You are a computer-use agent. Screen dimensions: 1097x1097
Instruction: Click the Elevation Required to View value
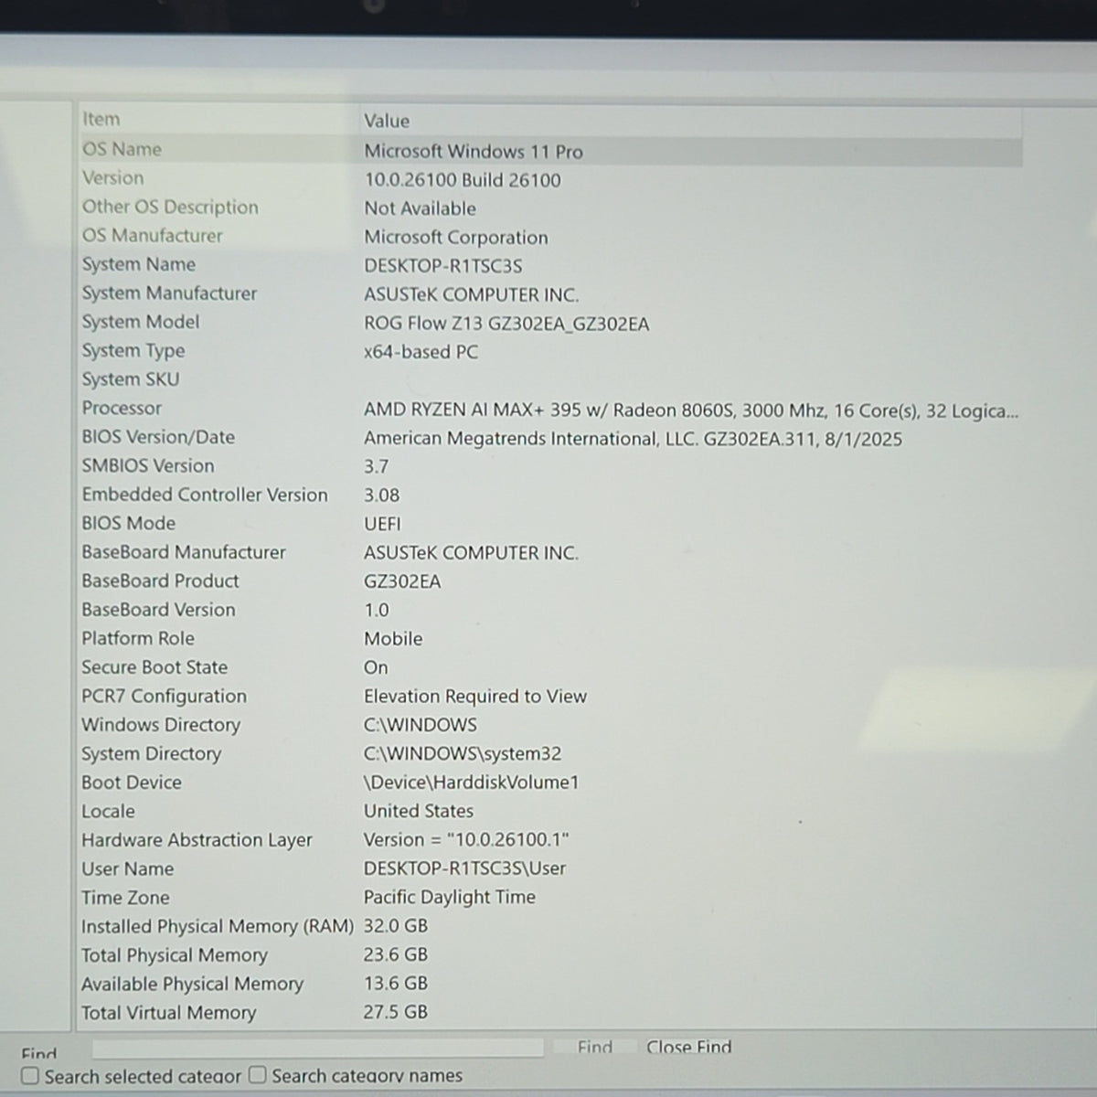[x=475, y=697]
